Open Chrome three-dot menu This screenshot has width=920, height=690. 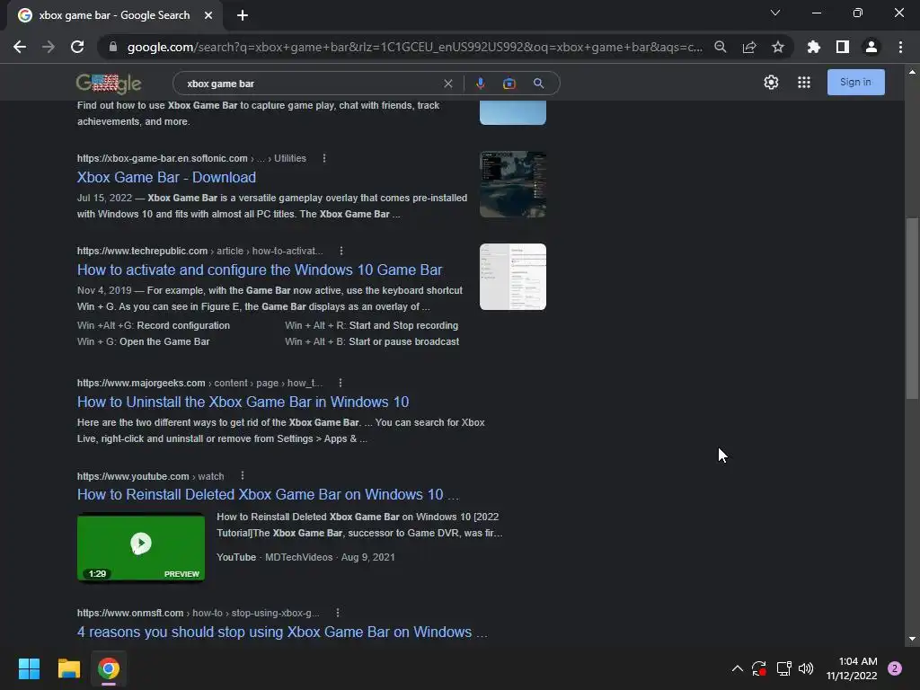[x=900, y=47]
